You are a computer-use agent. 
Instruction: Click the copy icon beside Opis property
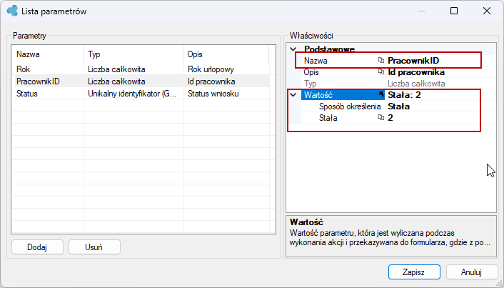coord(381,71)
